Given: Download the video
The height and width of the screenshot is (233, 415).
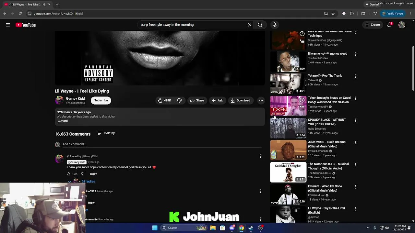Looking at the screenshot, I should 241,100.
